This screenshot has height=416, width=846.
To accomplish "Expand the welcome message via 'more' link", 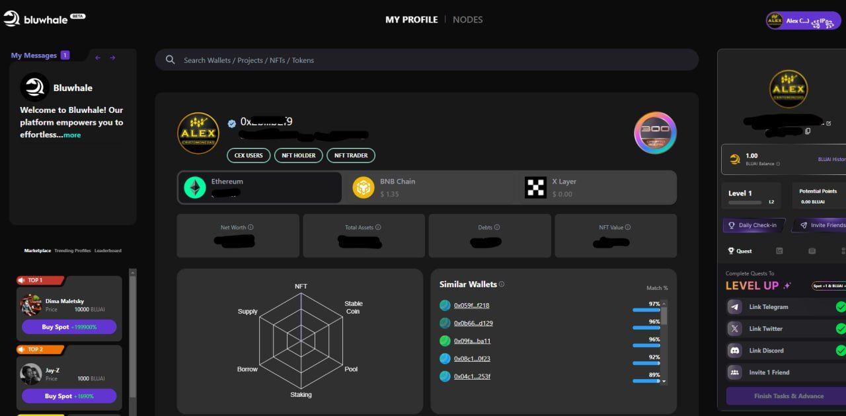I will click(x=72, y=135).
